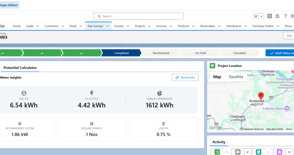Expand the Purchase Orders dropdown chevron
The image size is (294, 155).
[278, 26]
